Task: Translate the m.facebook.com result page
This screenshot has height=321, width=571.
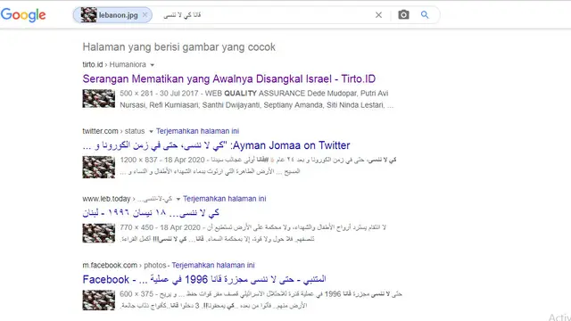Action: pyautogui.click(x=213, y=265)
